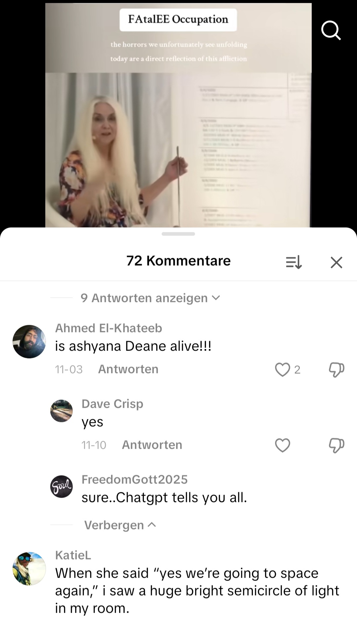Like Dave Crisp's reply
Screen dimensions: 357x618
click(x=283, y=445)
